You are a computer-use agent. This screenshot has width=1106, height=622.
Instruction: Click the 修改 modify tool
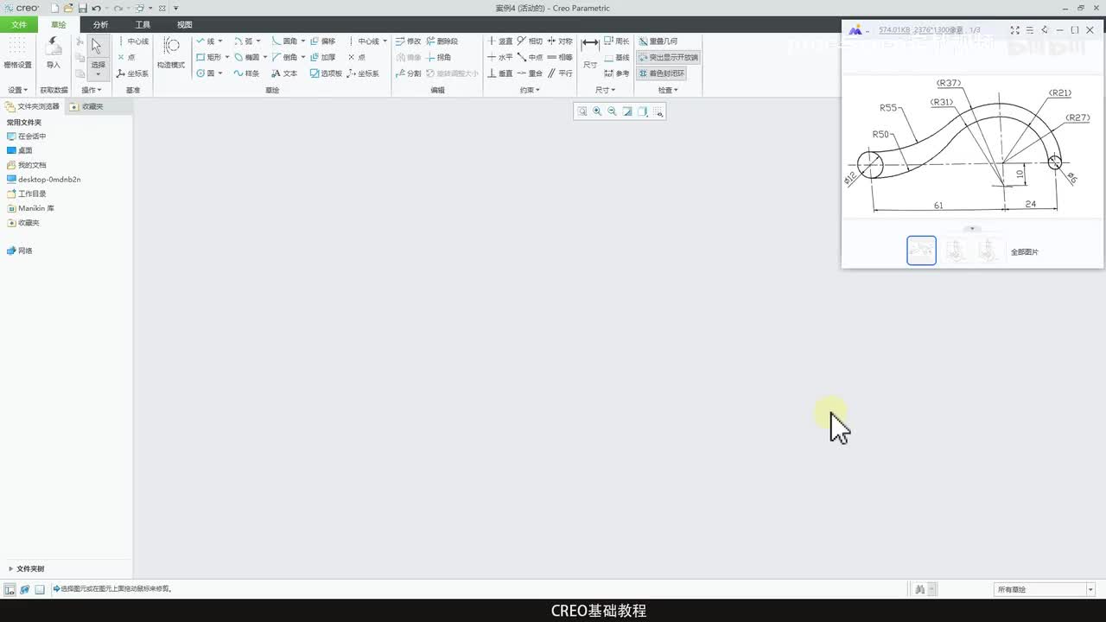pos(408,41)
